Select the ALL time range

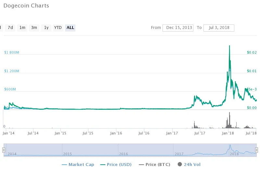coord(70,28)
